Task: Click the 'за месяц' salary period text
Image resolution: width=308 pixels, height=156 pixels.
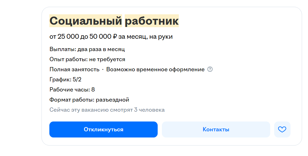Action: 132,37
